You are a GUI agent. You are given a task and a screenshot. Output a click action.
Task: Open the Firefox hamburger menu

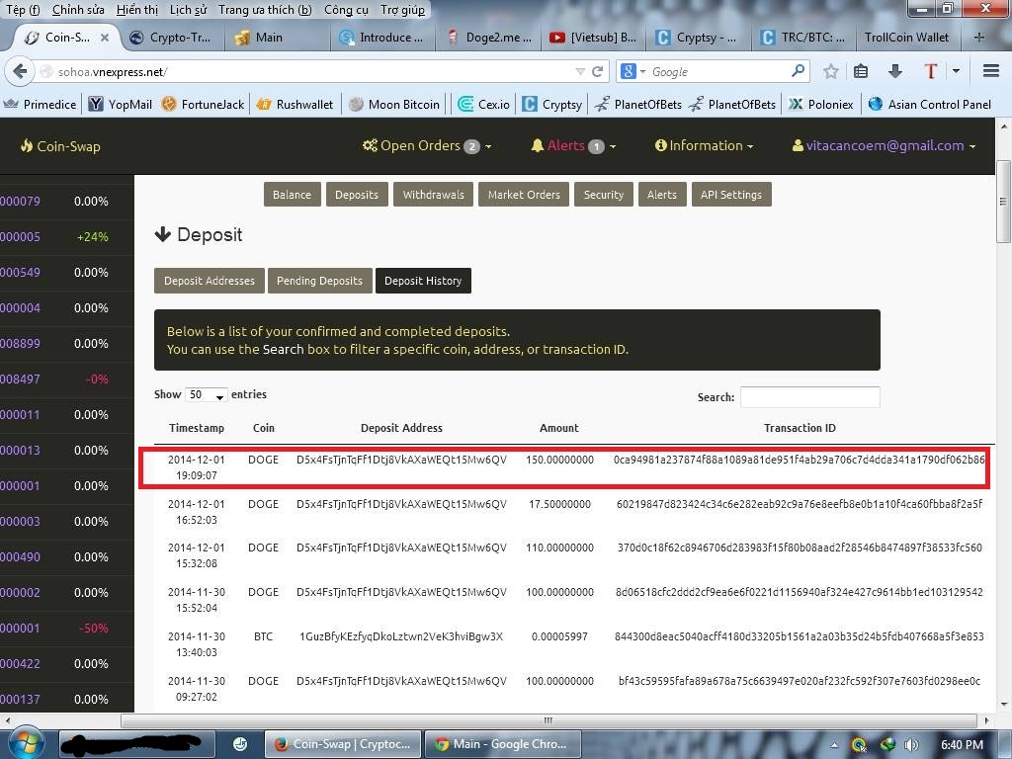[x=990, y=71]
